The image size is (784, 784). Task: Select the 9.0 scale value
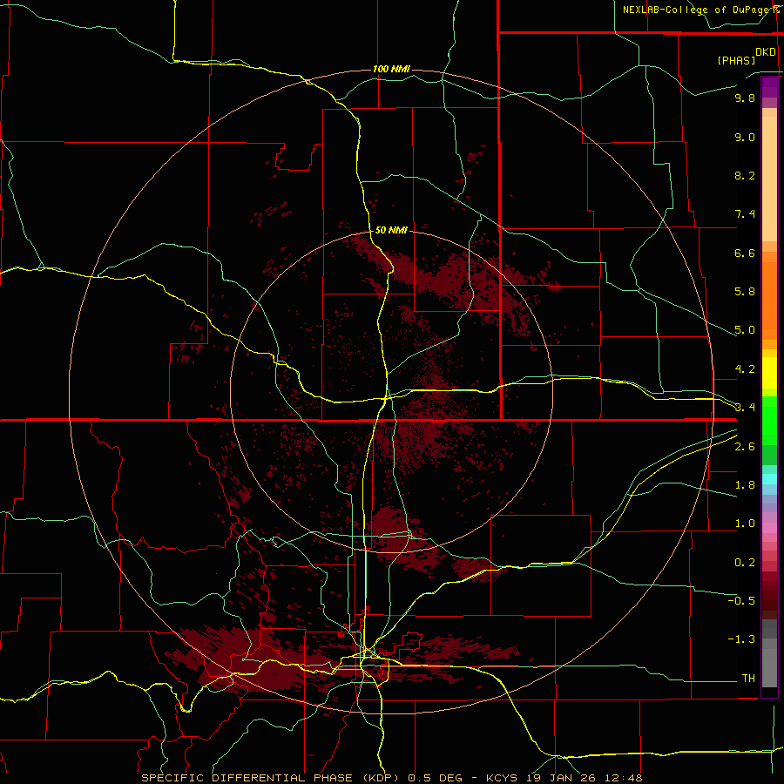point(745,137)
